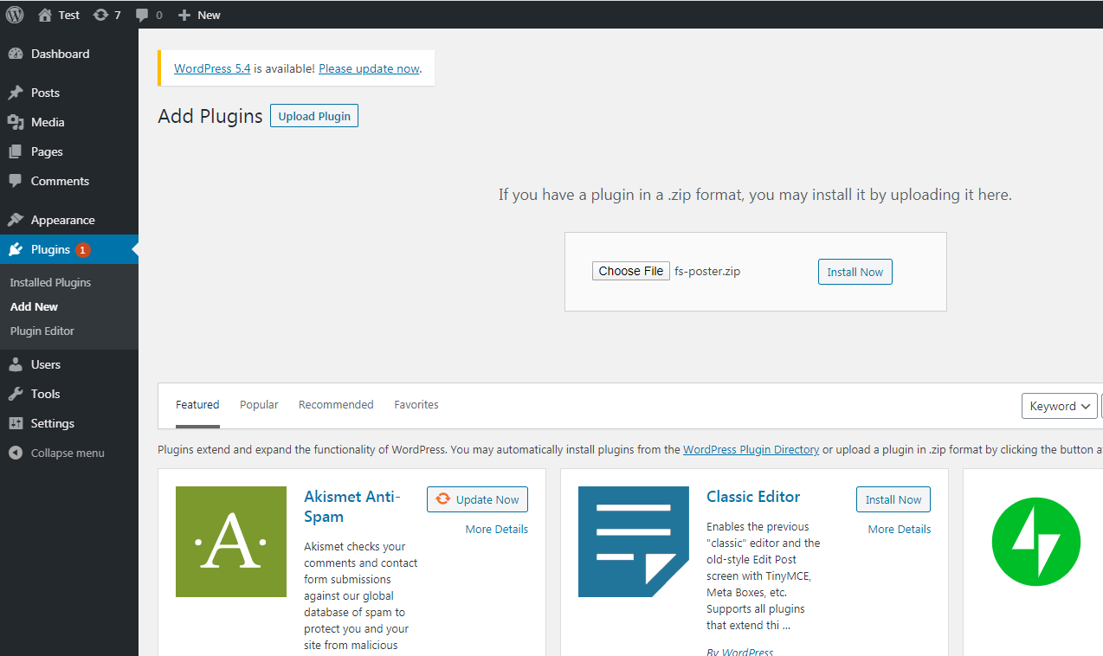Open the updates icon showing 7
Image resolution: width=1103 pixels, height=656 pixels.
101,15
